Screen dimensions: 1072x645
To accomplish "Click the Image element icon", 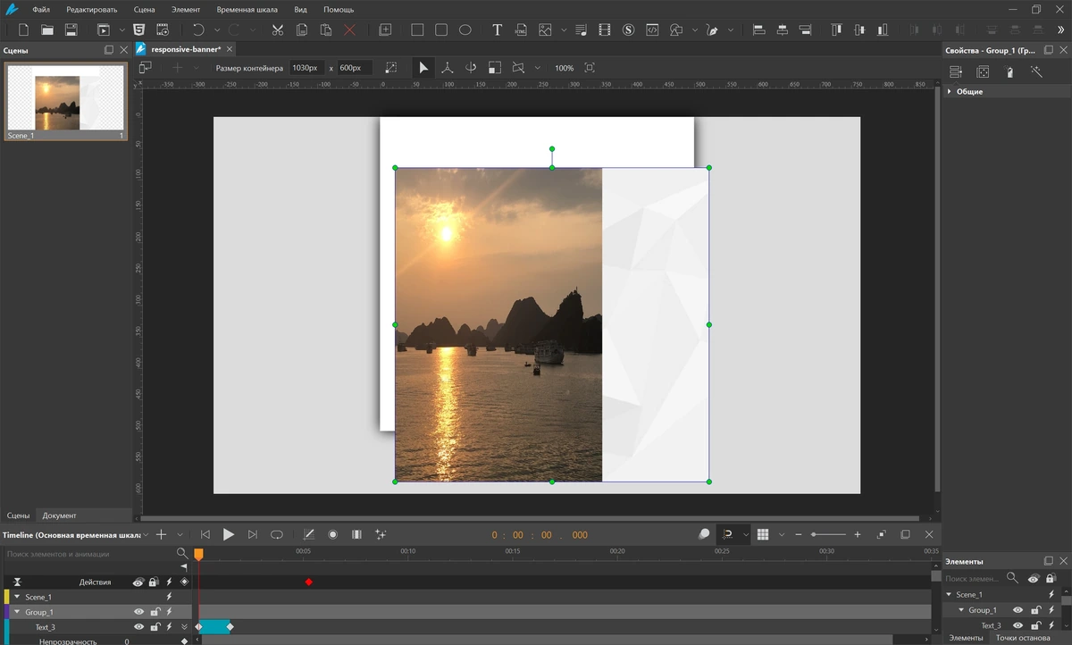I will [x=545, y=30].
